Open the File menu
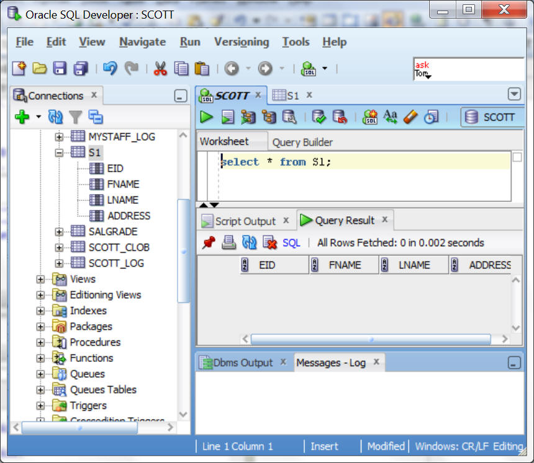 pos(24,42)
